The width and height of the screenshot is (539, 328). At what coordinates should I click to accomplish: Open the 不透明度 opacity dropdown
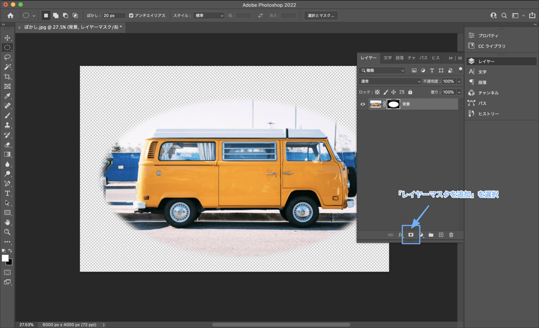[459, 81]
